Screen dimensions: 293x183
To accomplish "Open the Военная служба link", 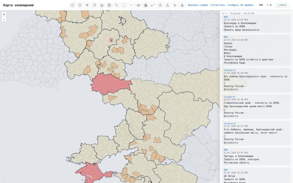I will pos(198,5).
